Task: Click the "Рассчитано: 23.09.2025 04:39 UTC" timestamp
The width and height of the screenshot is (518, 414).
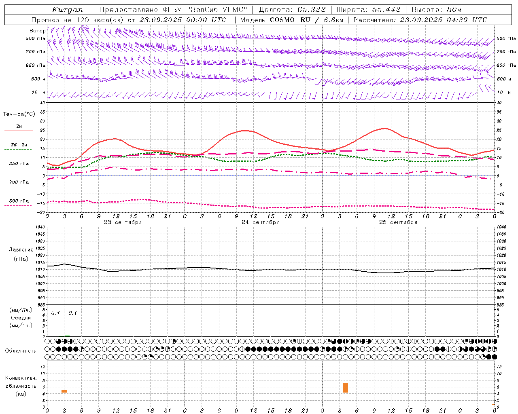Action: [x=420, y=20]
